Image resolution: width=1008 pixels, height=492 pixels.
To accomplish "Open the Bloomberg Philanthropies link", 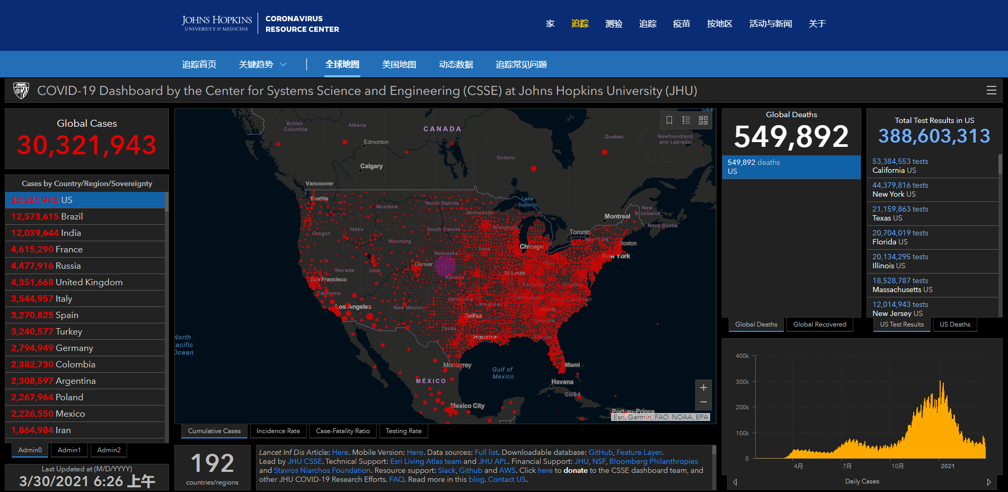I will 653,461.
